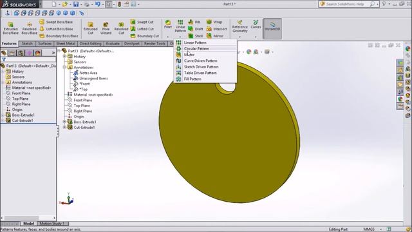This screenshot has width=412, height=232.
Task: Click the New document icon
Action: click(x=54, y=5)
